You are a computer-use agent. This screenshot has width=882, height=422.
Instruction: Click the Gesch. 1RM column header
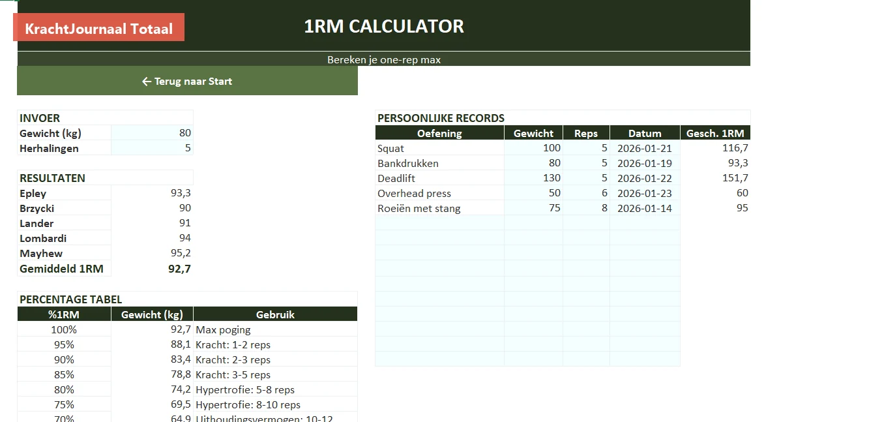[715, 133]
